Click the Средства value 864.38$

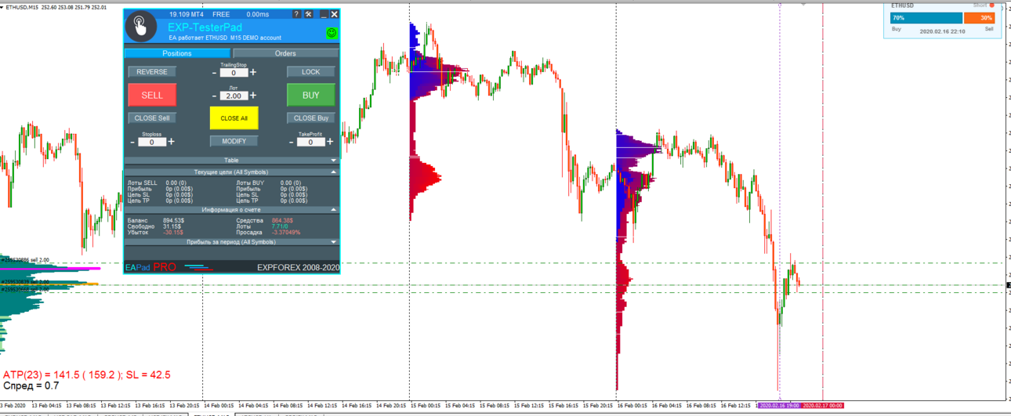[x=282, y=220]
